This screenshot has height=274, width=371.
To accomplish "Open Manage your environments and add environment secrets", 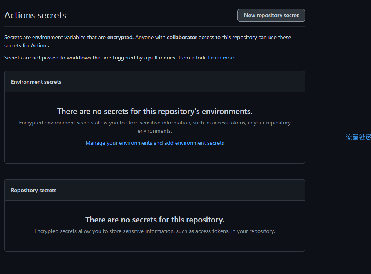I will (154, 143).
